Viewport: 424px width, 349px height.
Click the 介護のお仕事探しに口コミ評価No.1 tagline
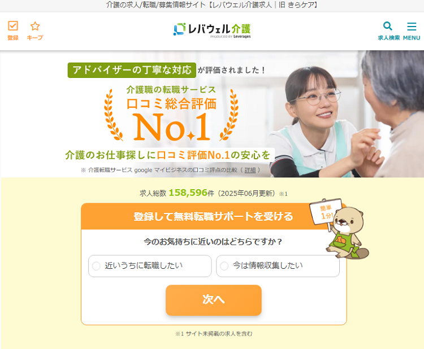168,155
